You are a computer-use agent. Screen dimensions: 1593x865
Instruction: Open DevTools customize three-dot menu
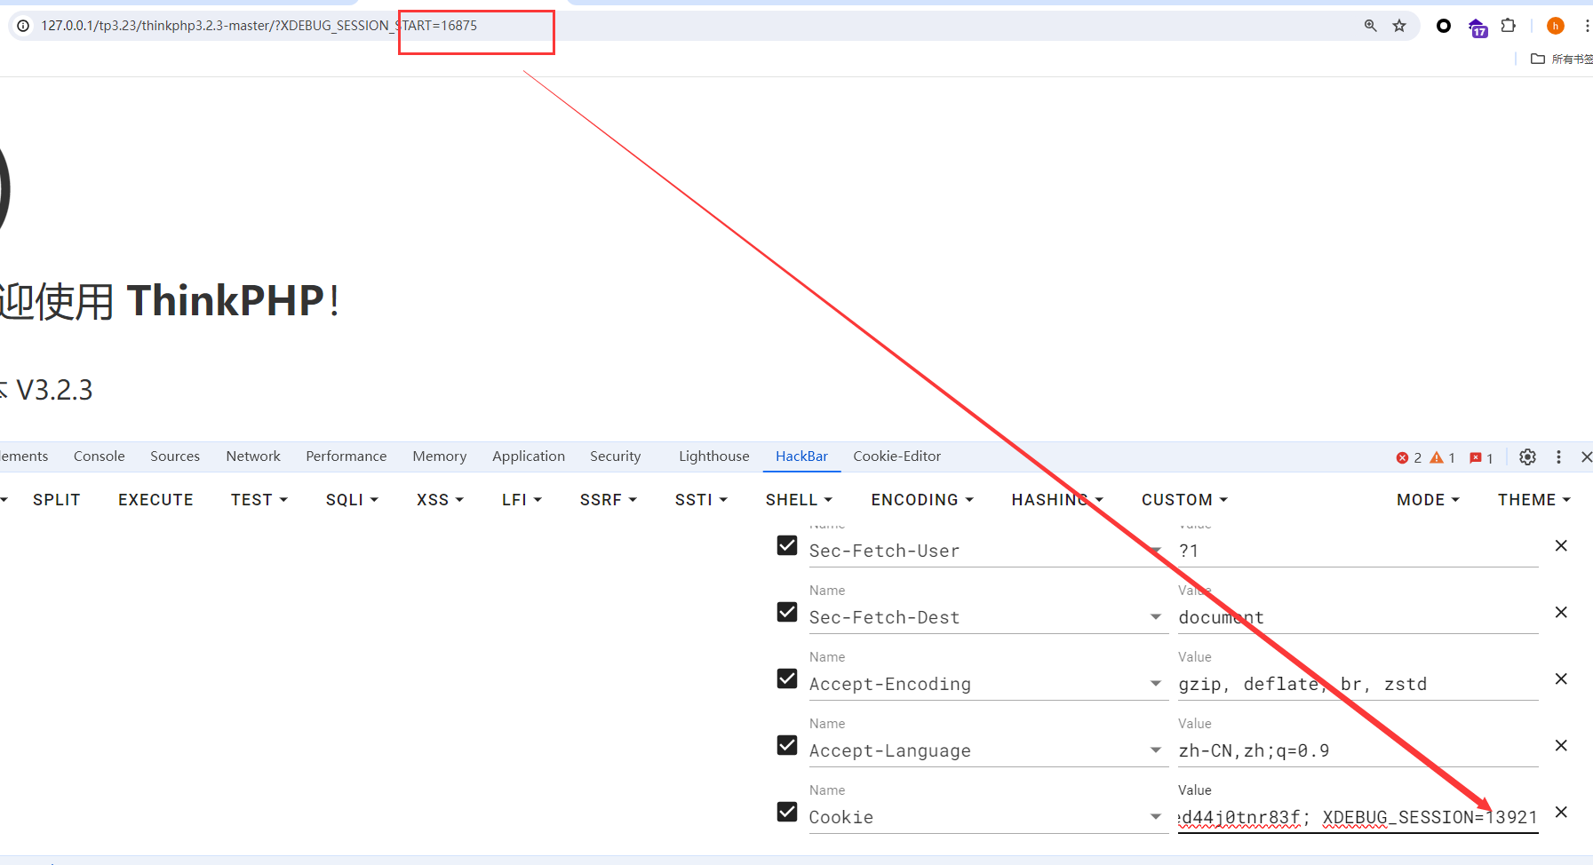coord(1558,456)
